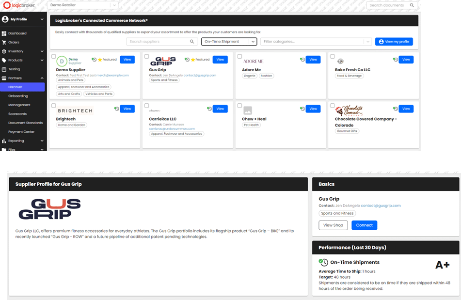Open the On-Time Shipment sort dropdown
Image resolution: width=461 pixels, height=300 pixels.
(x=229, y=42)
